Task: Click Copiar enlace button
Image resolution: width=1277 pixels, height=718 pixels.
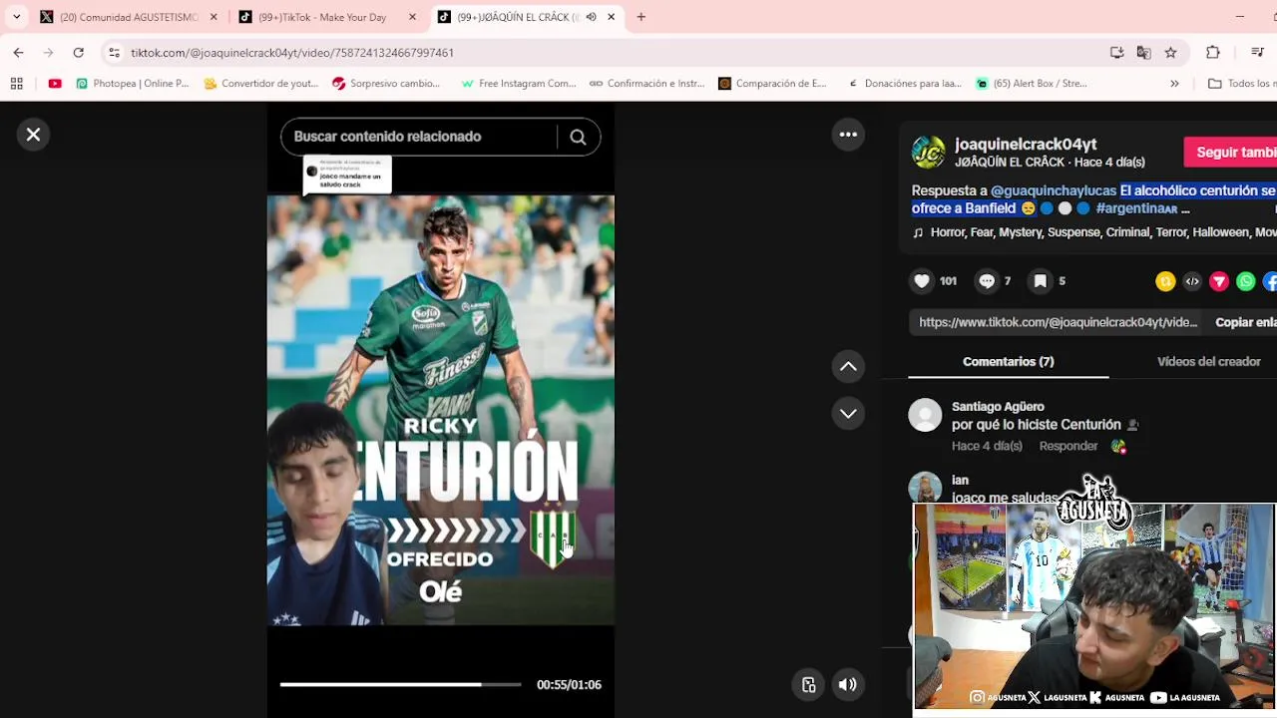Action: coord(1245,322)
